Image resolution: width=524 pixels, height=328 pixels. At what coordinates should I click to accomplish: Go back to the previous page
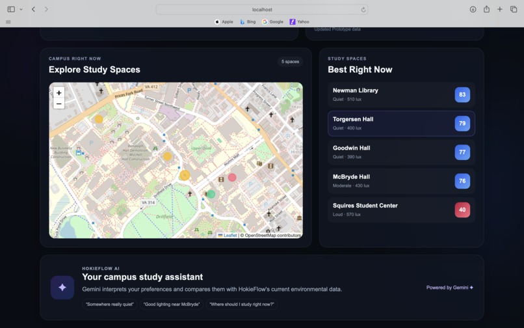(33, 9)
